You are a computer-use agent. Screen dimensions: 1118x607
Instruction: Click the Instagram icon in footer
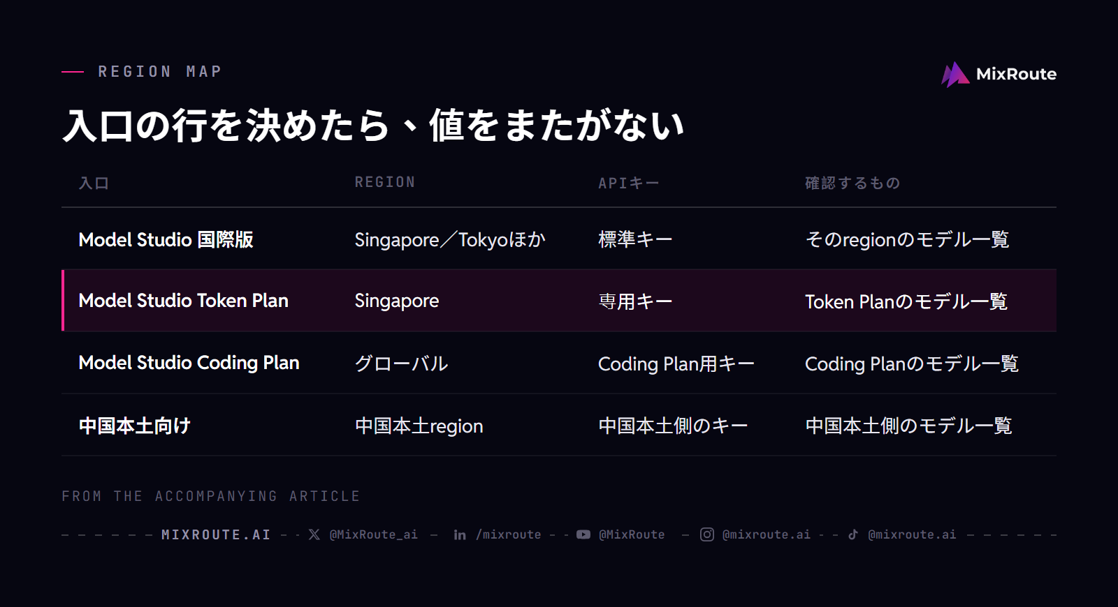pyautogui.click(x=707, y=534)
